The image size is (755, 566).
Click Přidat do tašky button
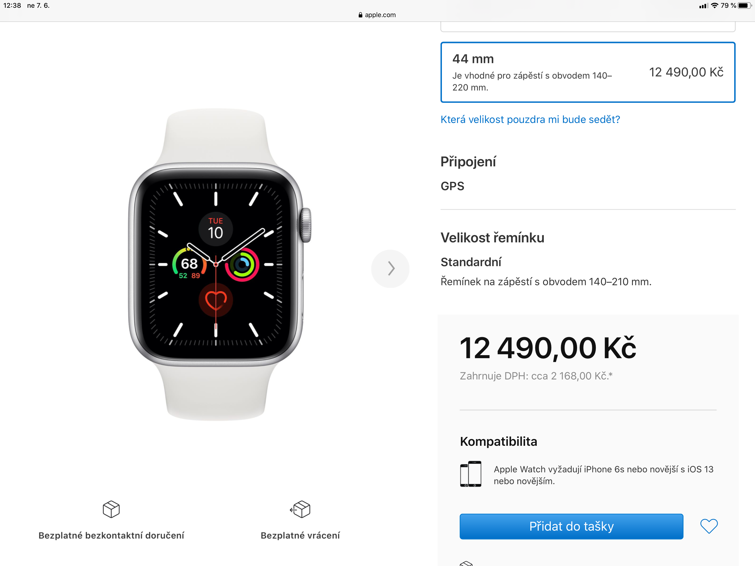tap(572, 526)
